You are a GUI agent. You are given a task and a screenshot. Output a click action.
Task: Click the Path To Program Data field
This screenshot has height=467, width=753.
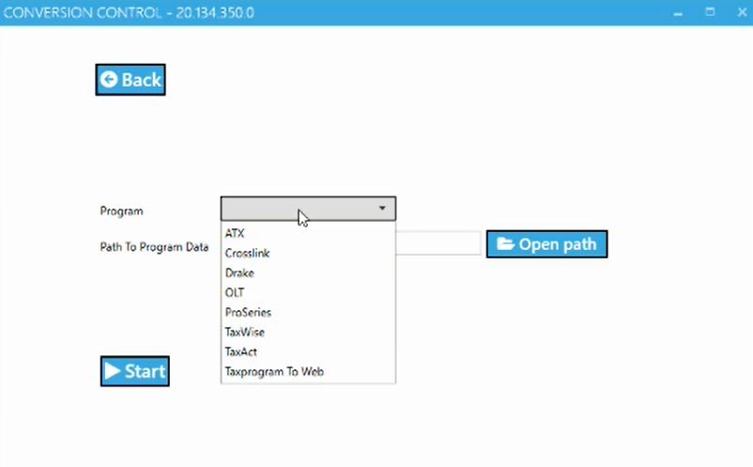click(x=438, y=244)
